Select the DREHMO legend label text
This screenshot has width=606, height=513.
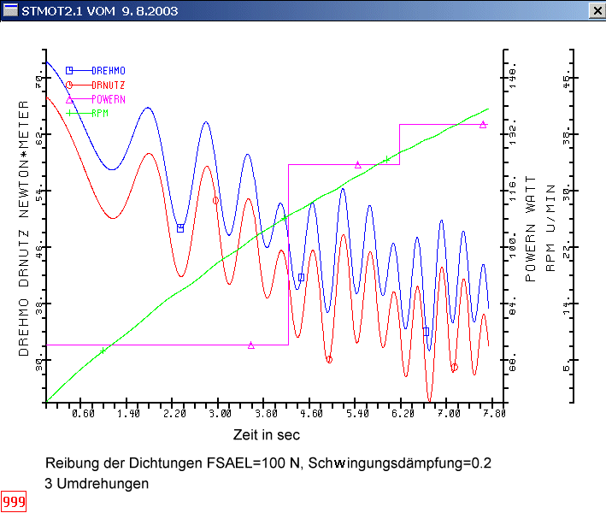[x=108, y=70]
